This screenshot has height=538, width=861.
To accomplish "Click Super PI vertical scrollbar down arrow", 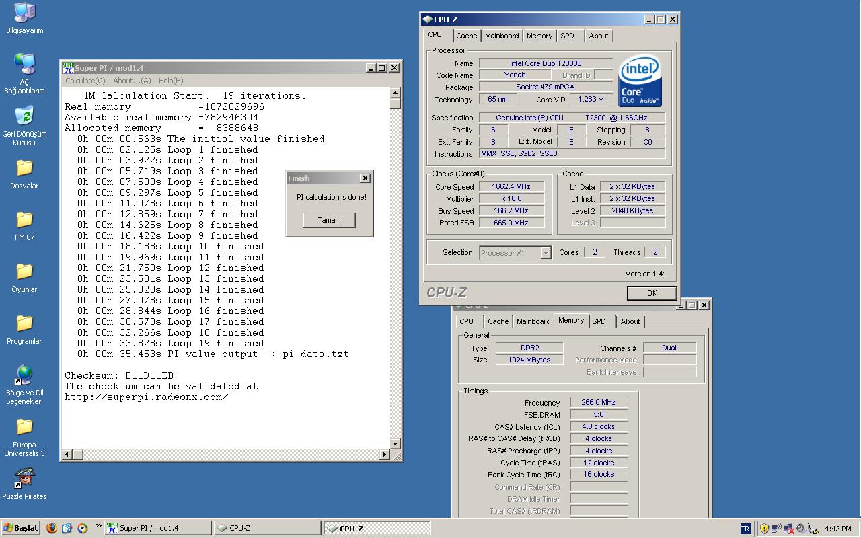I will click(x=396, y=444).
